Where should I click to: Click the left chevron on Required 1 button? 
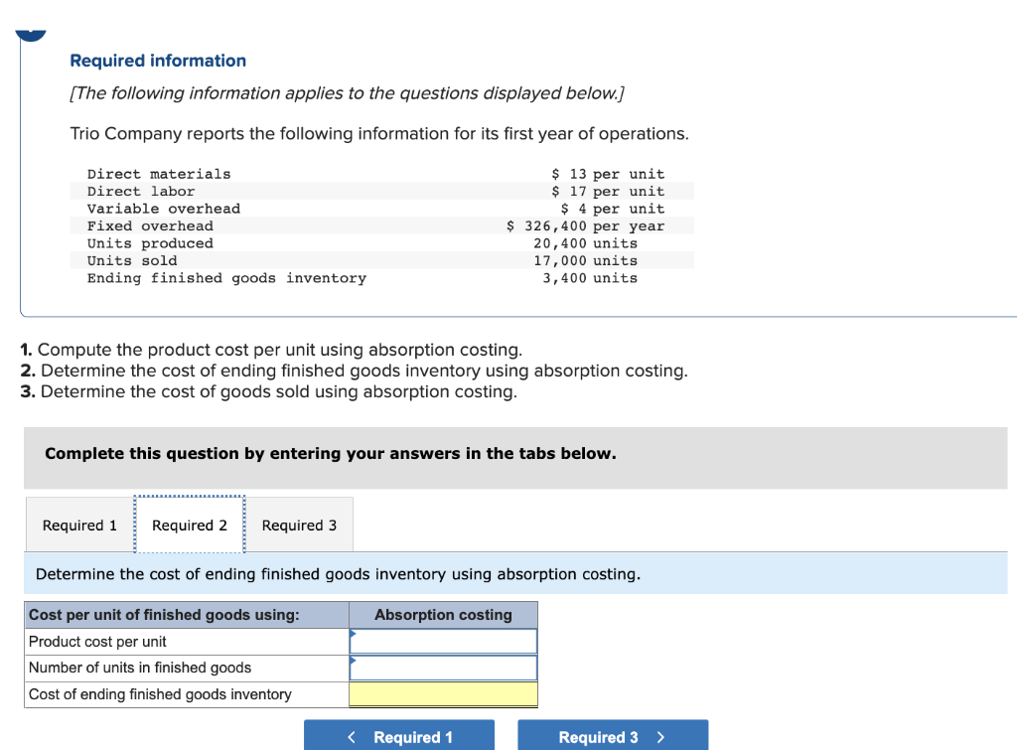[350, 735]
